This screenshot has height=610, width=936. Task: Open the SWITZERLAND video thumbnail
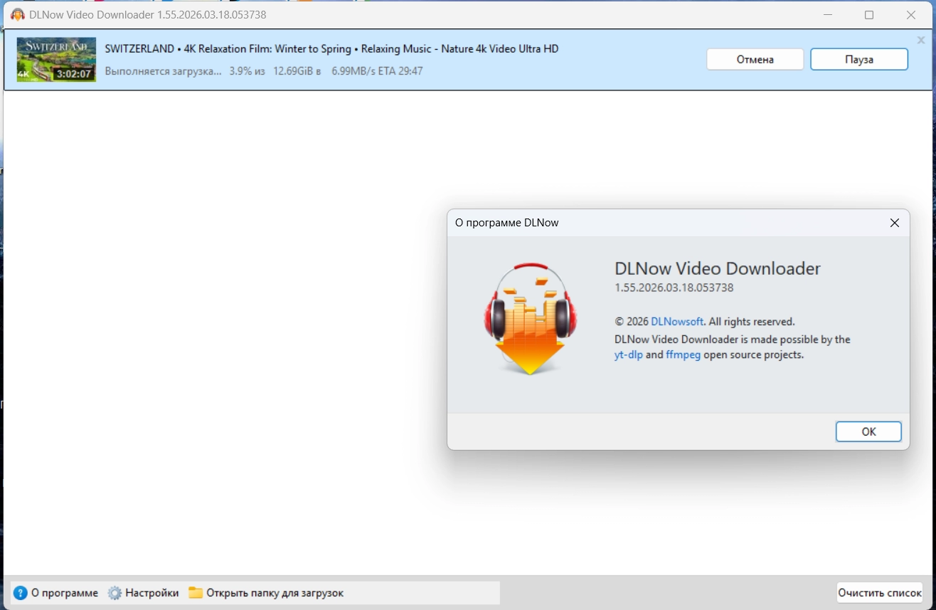point(56,59)
